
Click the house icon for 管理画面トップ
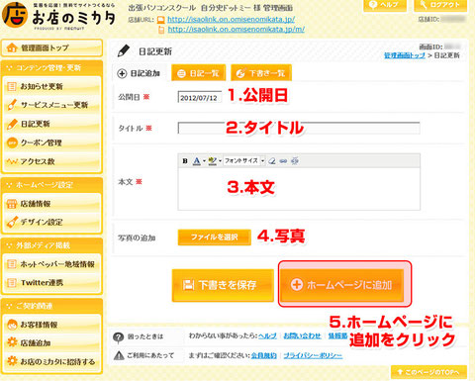[x=12, y=48]
